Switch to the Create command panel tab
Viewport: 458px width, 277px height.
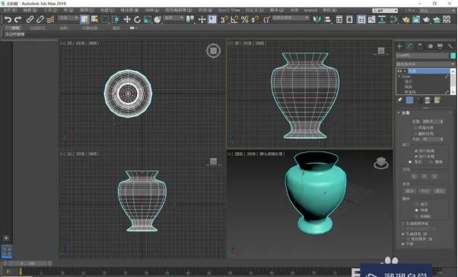[399, 46]
